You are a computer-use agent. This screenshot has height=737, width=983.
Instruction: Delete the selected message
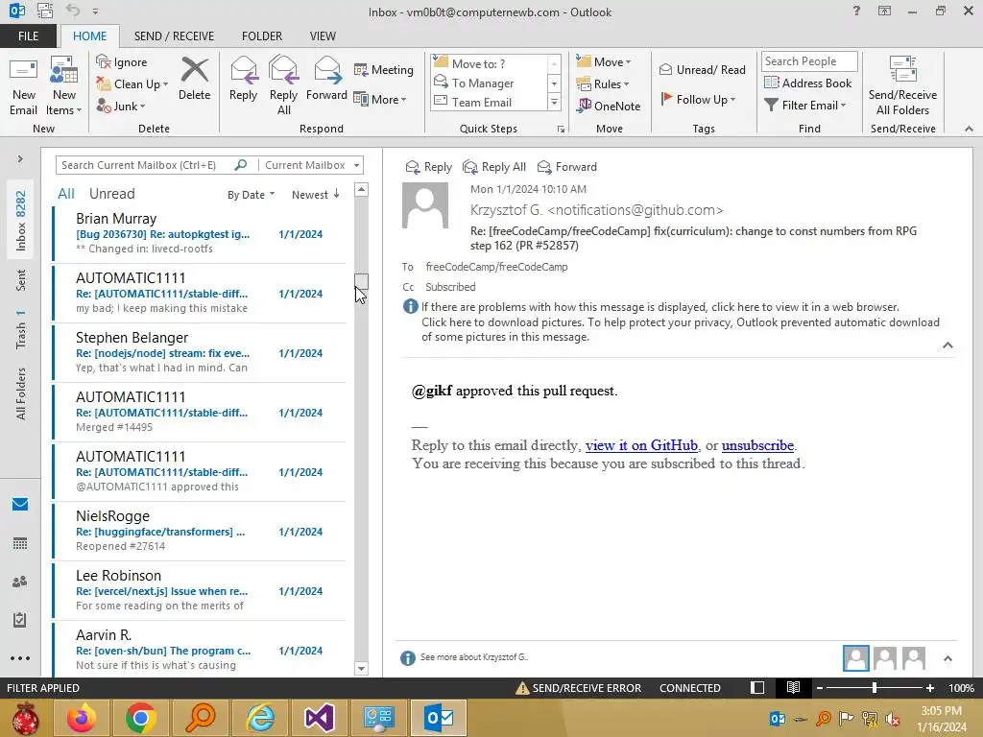coord(194,80)
